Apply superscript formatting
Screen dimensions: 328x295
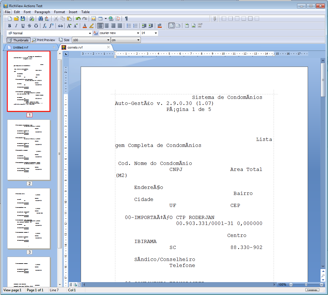point(51,26)
